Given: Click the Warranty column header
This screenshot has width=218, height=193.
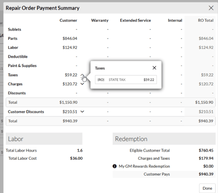Looking at the screenshot, I should coord(99,20).
